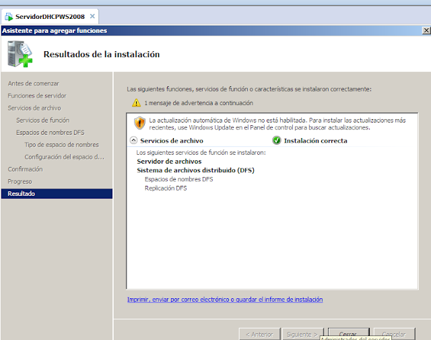Select Servicios de función step
The image size is (431, 340).
42,121
